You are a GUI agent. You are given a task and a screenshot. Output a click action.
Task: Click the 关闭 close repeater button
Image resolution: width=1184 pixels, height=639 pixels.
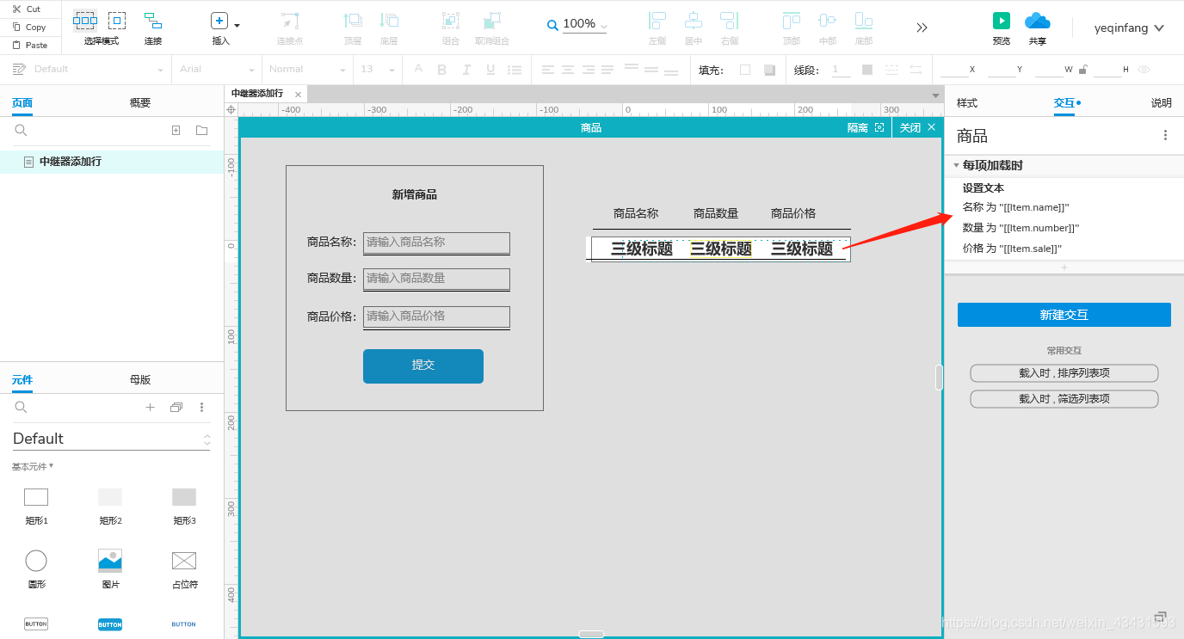point(917,127)
